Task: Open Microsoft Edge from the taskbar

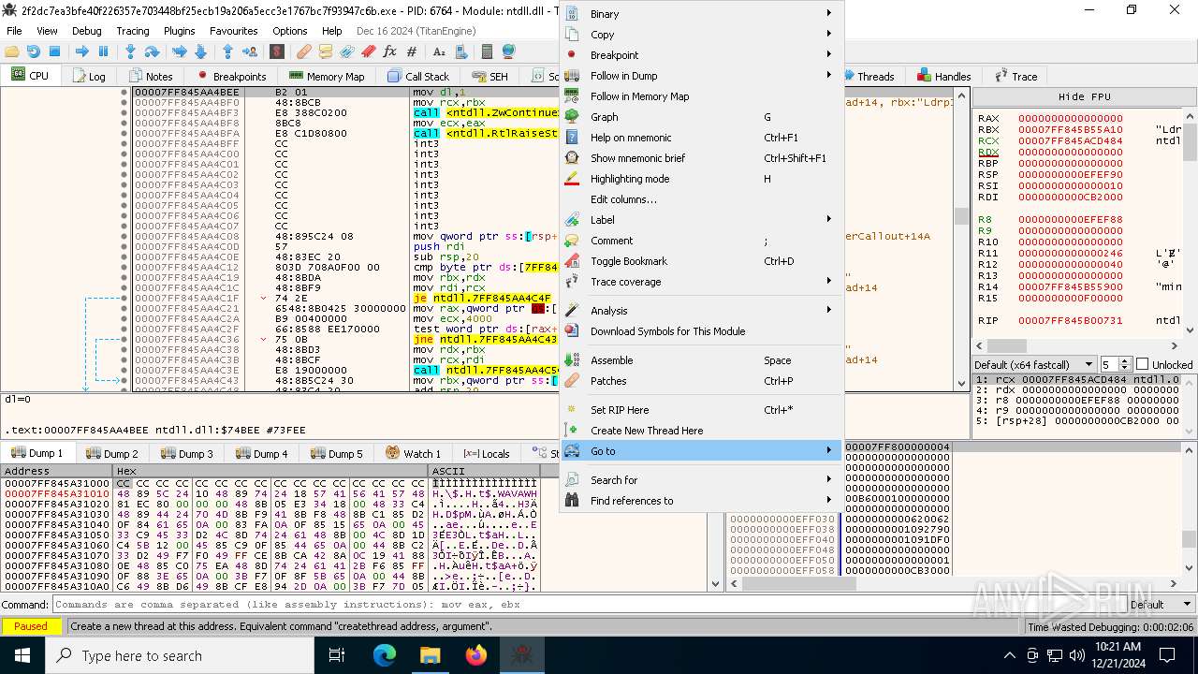Action: click(385, 655)
